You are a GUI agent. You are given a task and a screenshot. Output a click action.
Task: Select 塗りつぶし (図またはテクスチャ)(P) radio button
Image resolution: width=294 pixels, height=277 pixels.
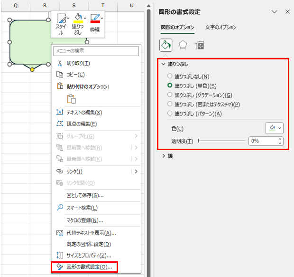[170, 104]
